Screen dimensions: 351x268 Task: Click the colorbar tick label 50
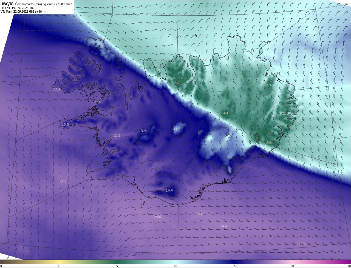pyautogui.click(x=349, y=266)
